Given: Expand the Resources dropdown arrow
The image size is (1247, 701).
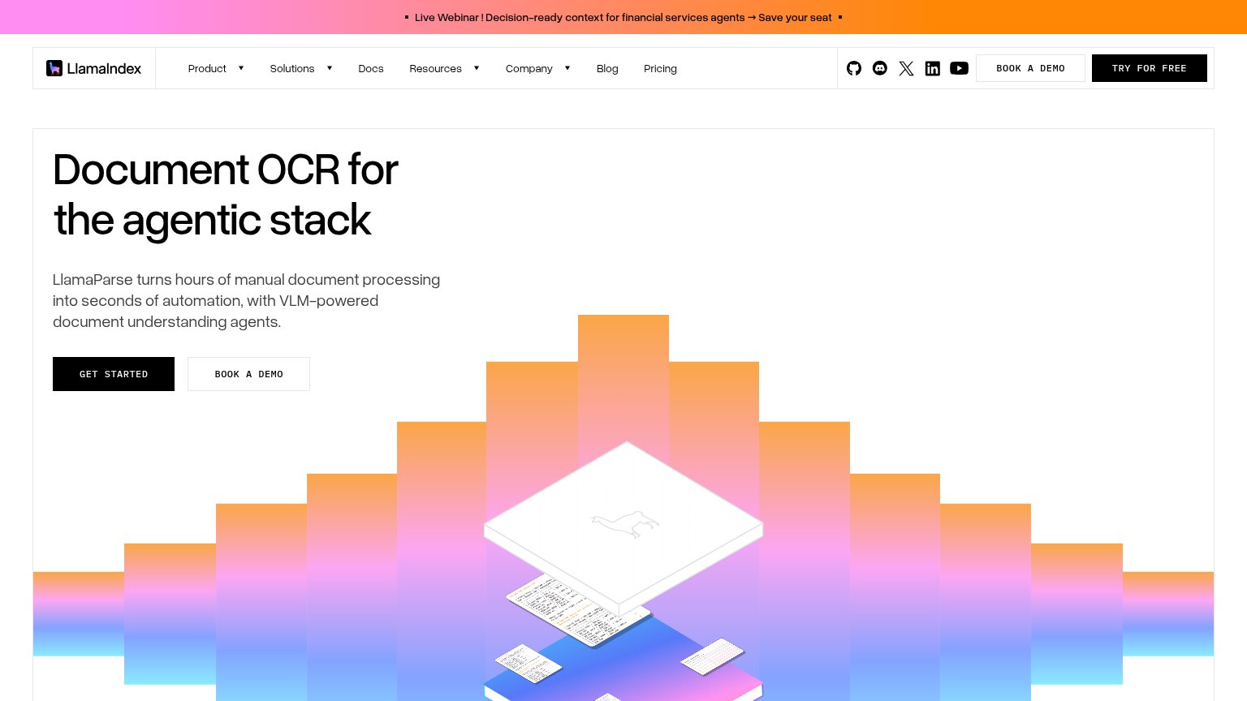Looking at the screenshot, I should tap(477, 68).
